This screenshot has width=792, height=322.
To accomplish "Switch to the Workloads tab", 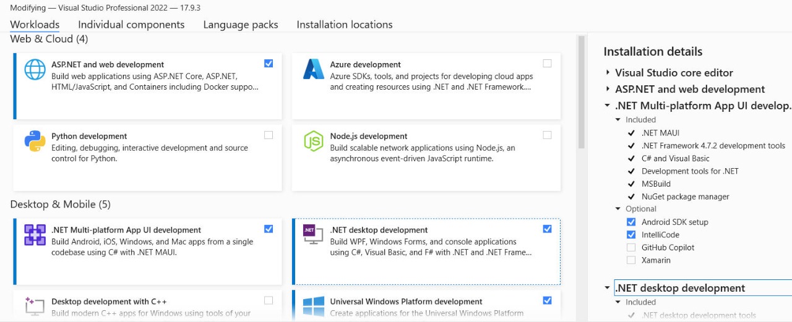I will point(35,25).
